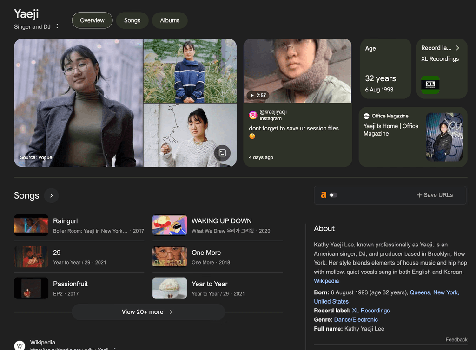Open the Wikipedia link in About
This screenshot has height=350, width=476.
pyautogui.click(x=326, y=281)
